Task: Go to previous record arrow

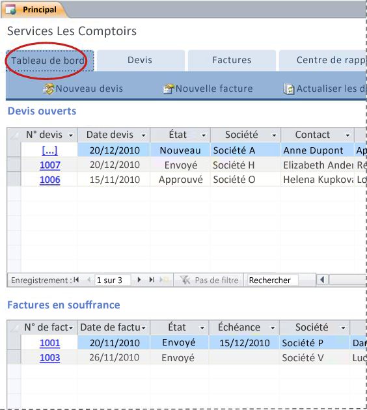Action: click(89, 280)
